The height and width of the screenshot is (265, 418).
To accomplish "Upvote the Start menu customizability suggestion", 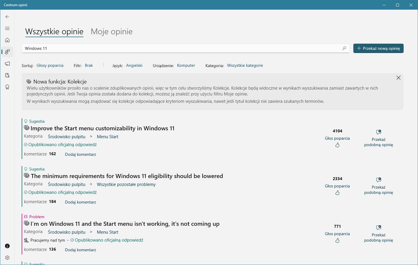I will (x=337, y=145).
